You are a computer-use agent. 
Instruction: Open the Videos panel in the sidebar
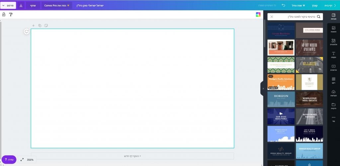coord(333,68)
